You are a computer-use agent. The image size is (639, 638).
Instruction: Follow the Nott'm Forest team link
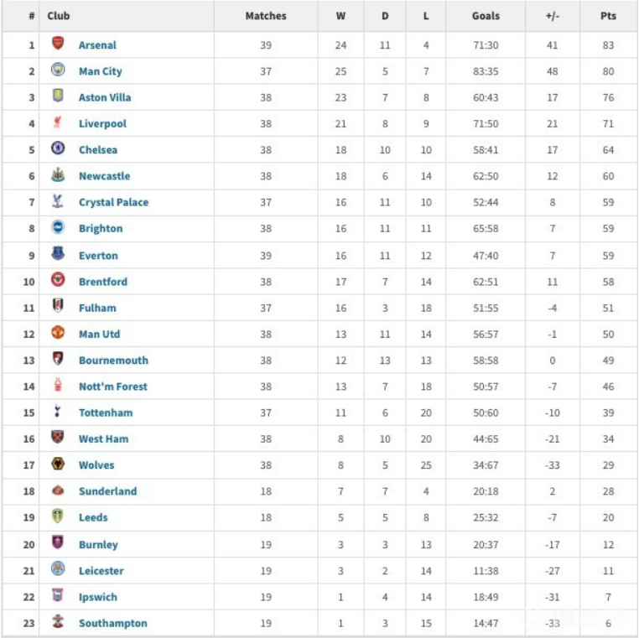tap(112, 386)
